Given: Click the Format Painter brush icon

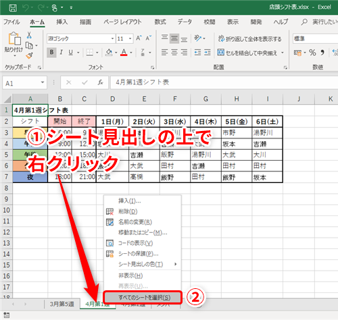Looking at the screenshot, I should click(x=29, y=55).
